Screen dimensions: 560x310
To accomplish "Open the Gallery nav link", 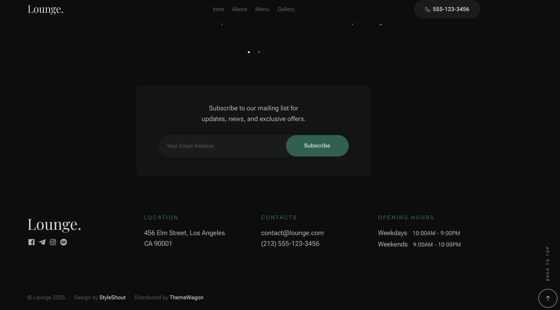I will [286, 9].
